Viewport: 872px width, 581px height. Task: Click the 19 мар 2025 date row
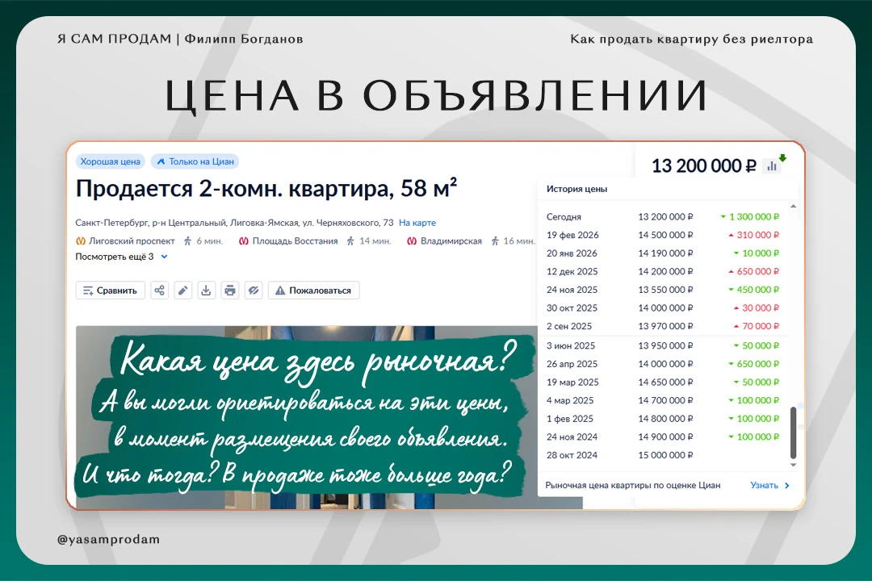coord(663,382)
